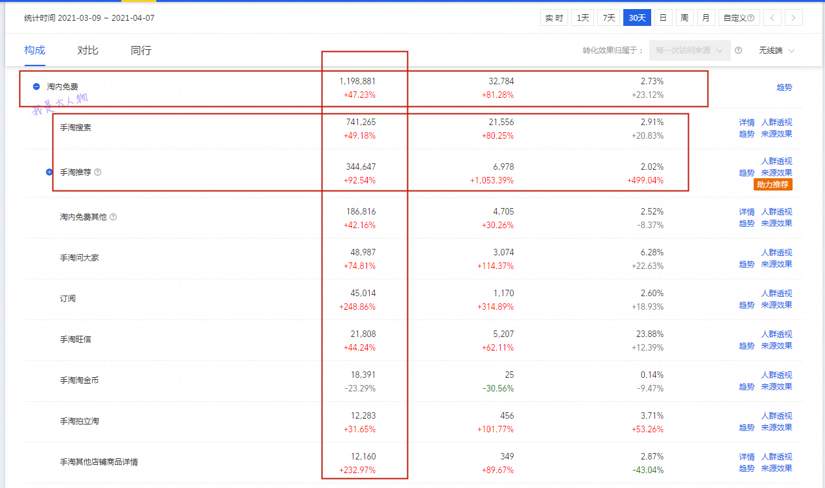Click the help icon beside 手淘推荐
This screenshot has height=488, width=825.
pos(98,172)
